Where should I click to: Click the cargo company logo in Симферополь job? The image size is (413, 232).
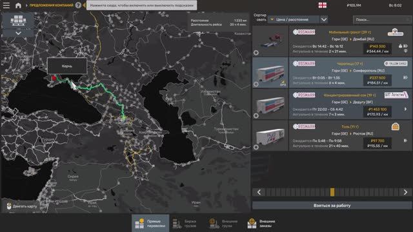(396, 64)
